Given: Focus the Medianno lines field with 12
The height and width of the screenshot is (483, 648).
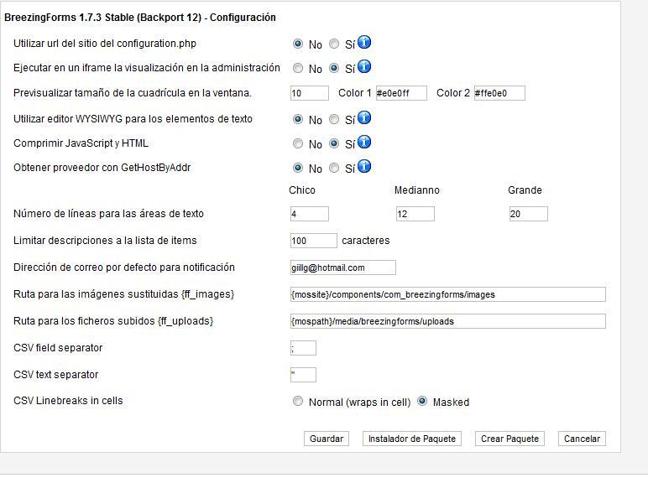Looking at the screenshot, I should coord(415,214).
